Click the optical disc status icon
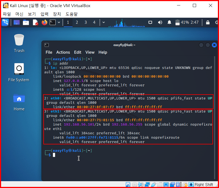Viewport: 219px width, 188px height. (135, 184)
